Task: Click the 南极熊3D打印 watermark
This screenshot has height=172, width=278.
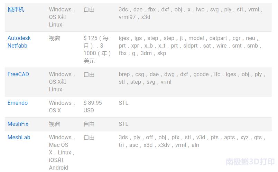Action: point(250,162)
